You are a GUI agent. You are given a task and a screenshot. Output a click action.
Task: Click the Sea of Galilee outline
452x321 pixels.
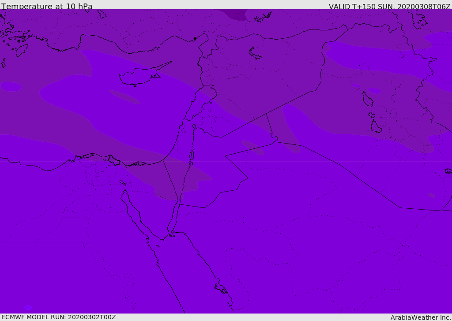click(x=194, y=126)
